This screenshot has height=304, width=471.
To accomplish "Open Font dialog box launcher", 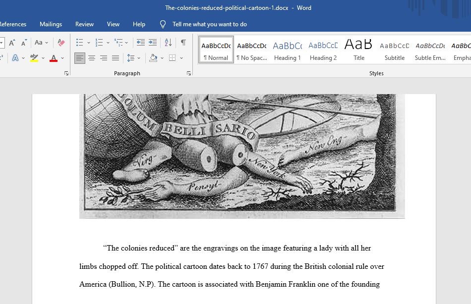I will [x=66, y=73].
